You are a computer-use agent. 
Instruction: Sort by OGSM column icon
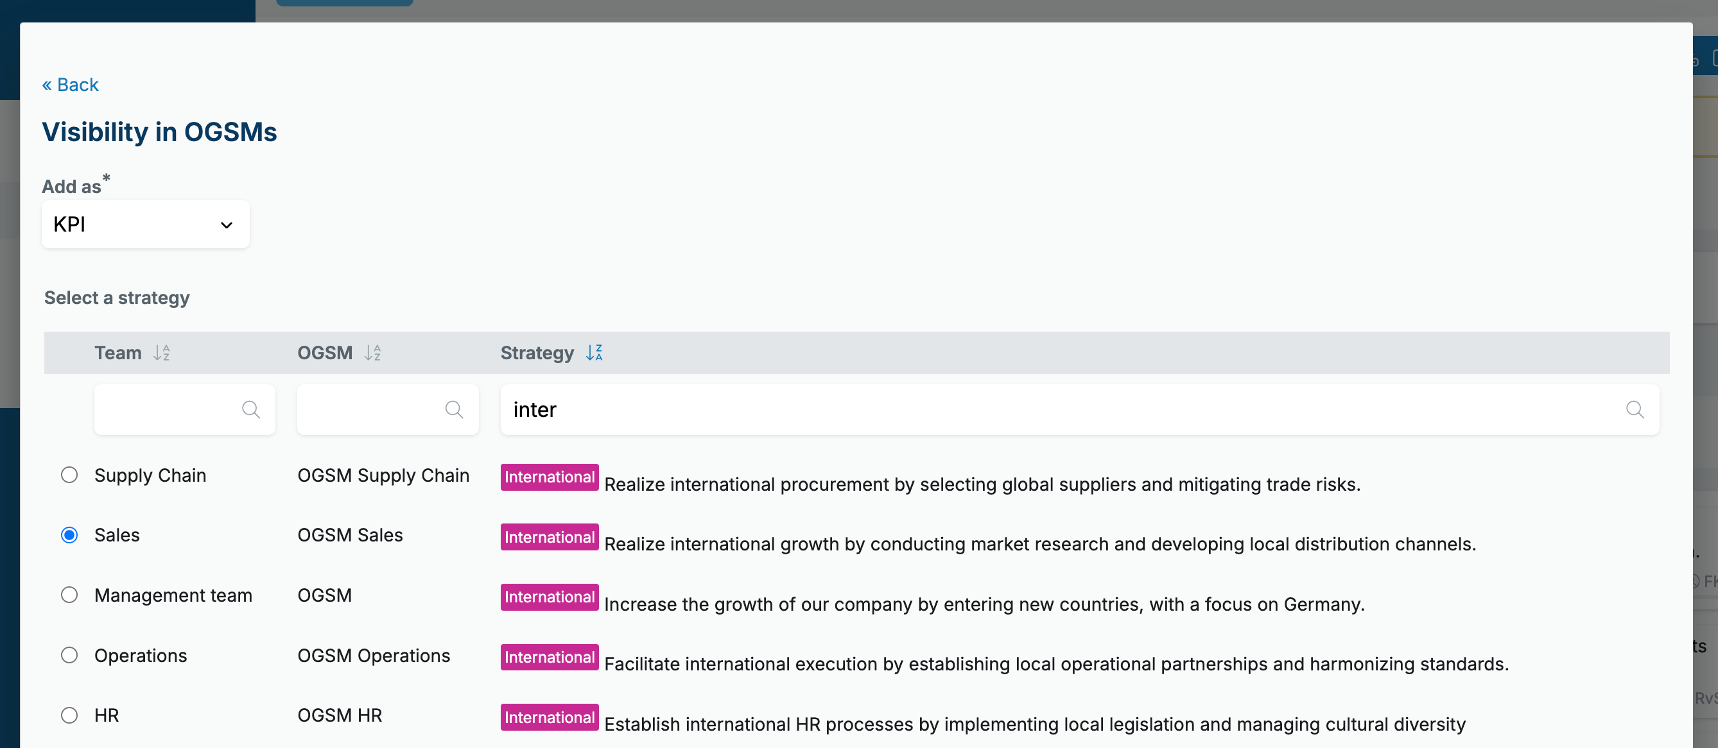tap(373, 353)
